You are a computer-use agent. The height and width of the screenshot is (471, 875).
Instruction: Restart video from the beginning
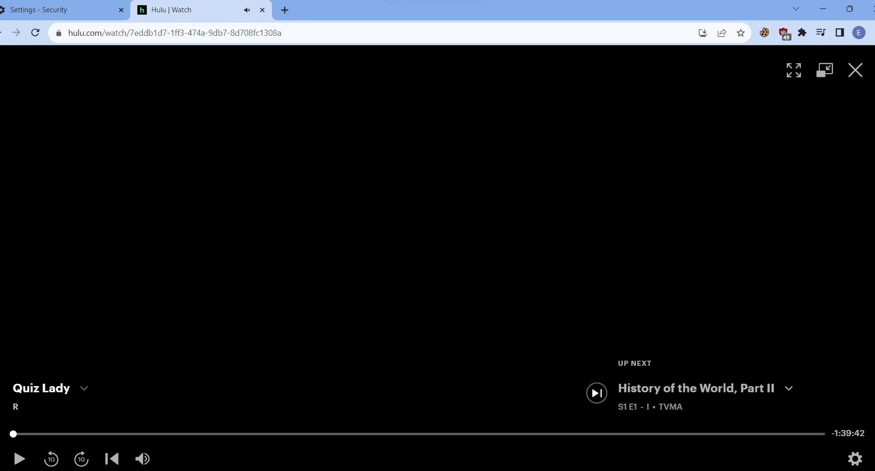tap(112, 459)
